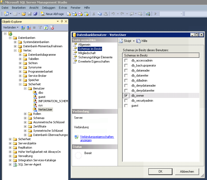Click the OK button
This screenshot has width=207, height=180.
pyautogui.click(x=160, y=171)
